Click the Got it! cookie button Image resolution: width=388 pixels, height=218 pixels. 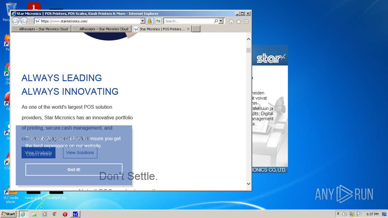pos(74,170)
